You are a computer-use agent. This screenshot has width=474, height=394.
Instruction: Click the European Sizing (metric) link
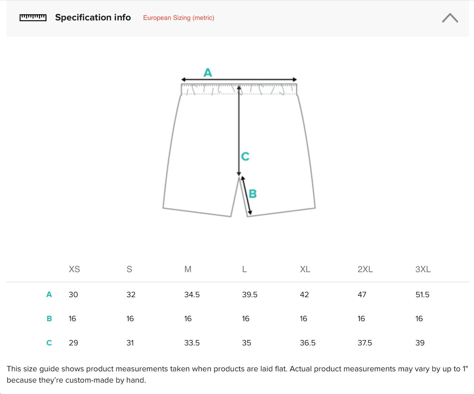[178, 18]
